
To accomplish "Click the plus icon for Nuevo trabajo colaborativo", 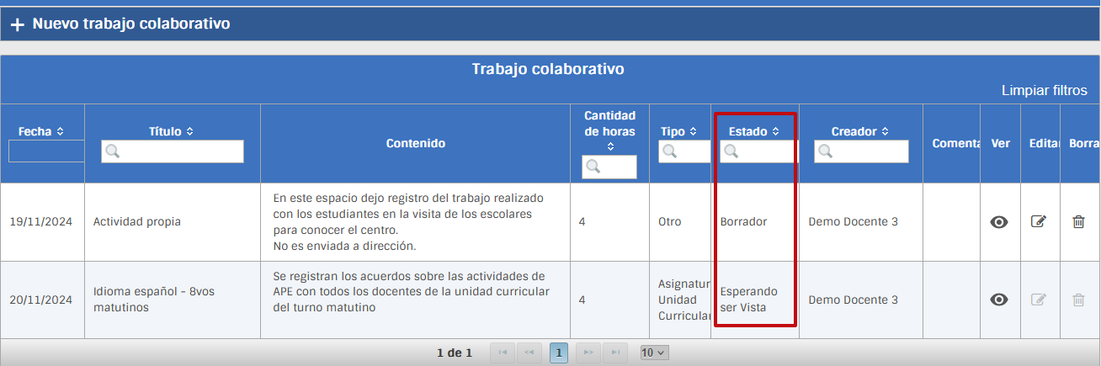I will (17, 24).
